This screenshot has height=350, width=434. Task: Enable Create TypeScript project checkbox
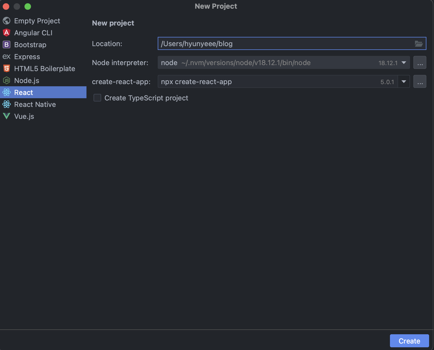97,98
